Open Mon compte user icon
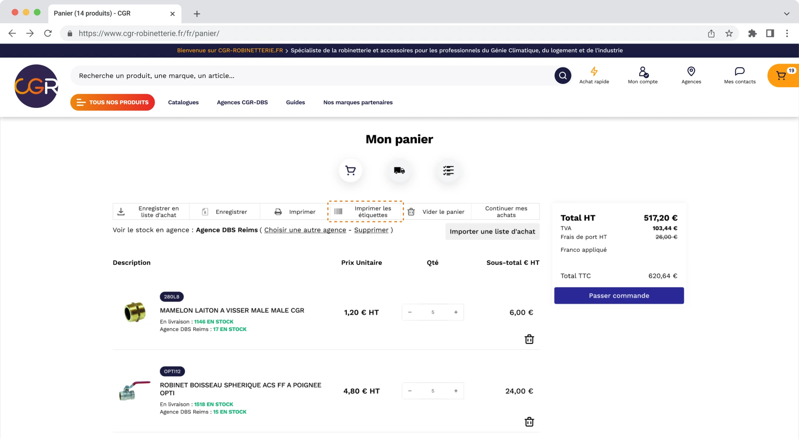 pyautogui.click(x=643, y=72)
